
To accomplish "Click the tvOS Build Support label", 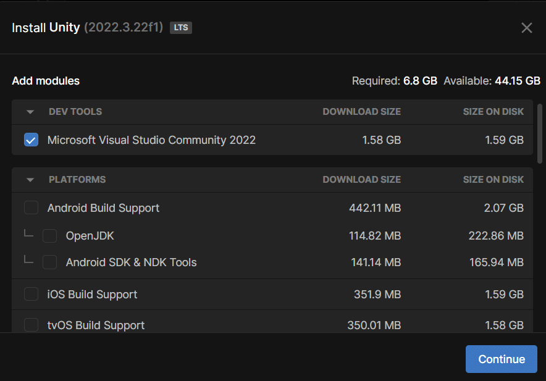I will (x=96, y=325).
